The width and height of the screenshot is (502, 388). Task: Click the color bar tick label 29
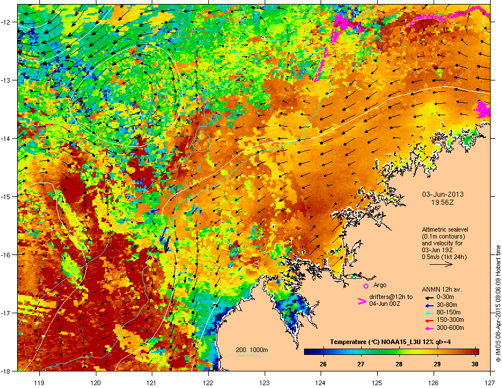[437, 364]
